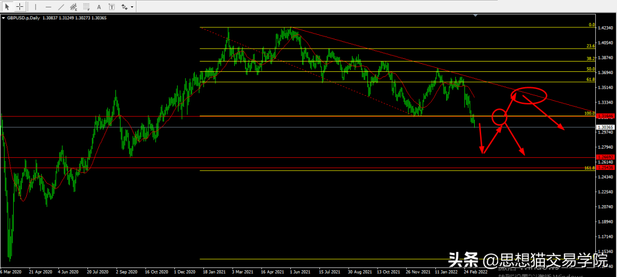The image size is (617, 277).
Task: Select the Fibonacci Retracement tool
Action: click(86, 6)
